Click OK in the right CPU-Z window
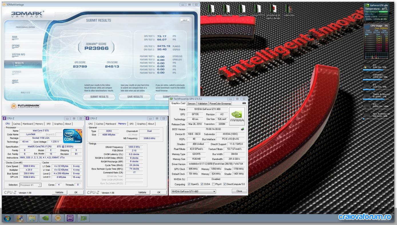Screen dimensions: 397x225 (159, 192)
